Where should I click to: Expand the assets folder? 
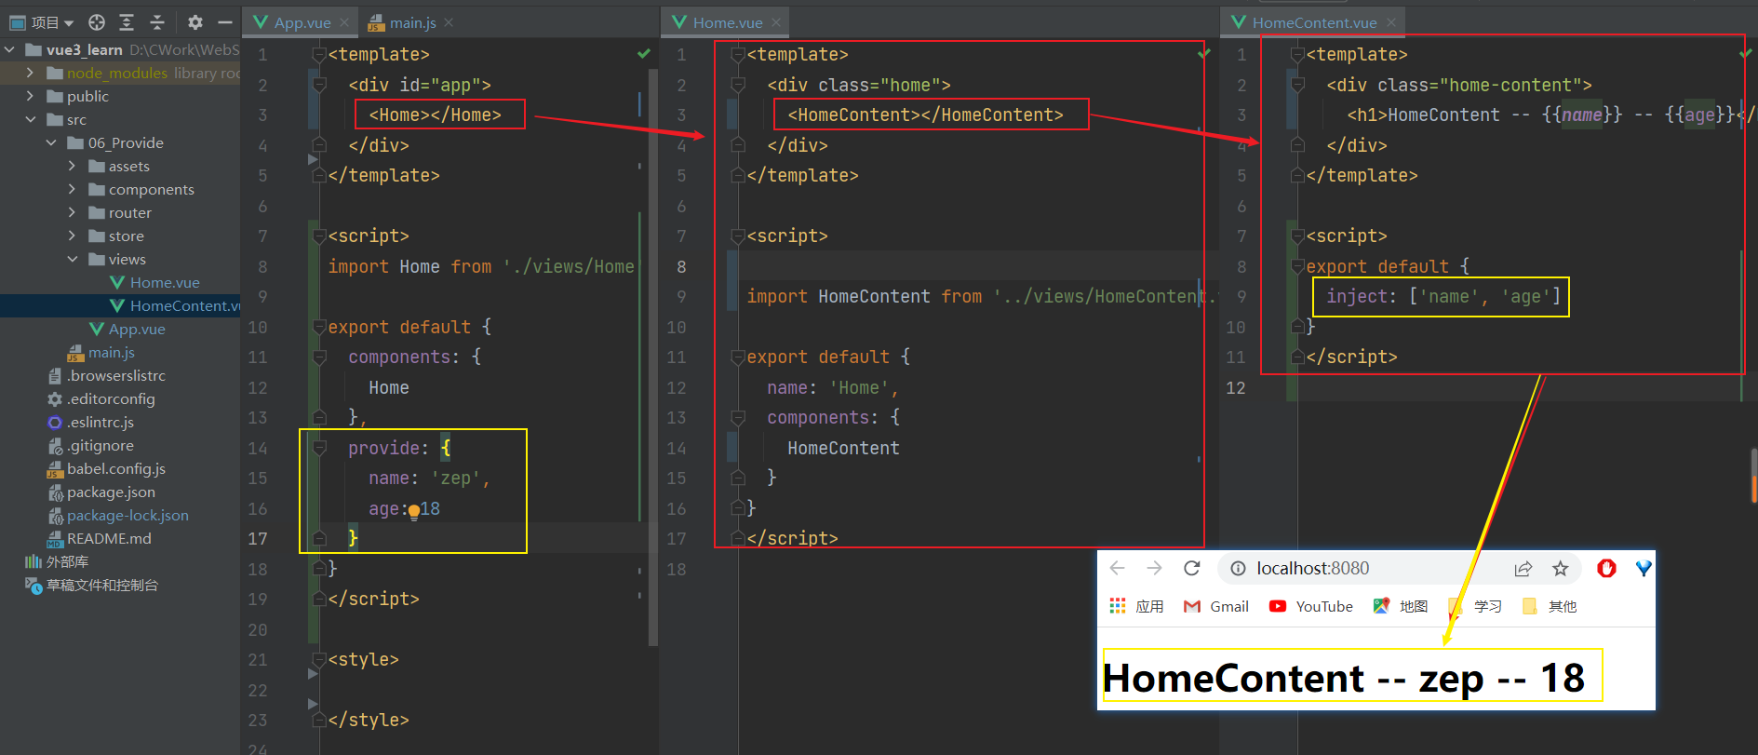click(72, 166)
